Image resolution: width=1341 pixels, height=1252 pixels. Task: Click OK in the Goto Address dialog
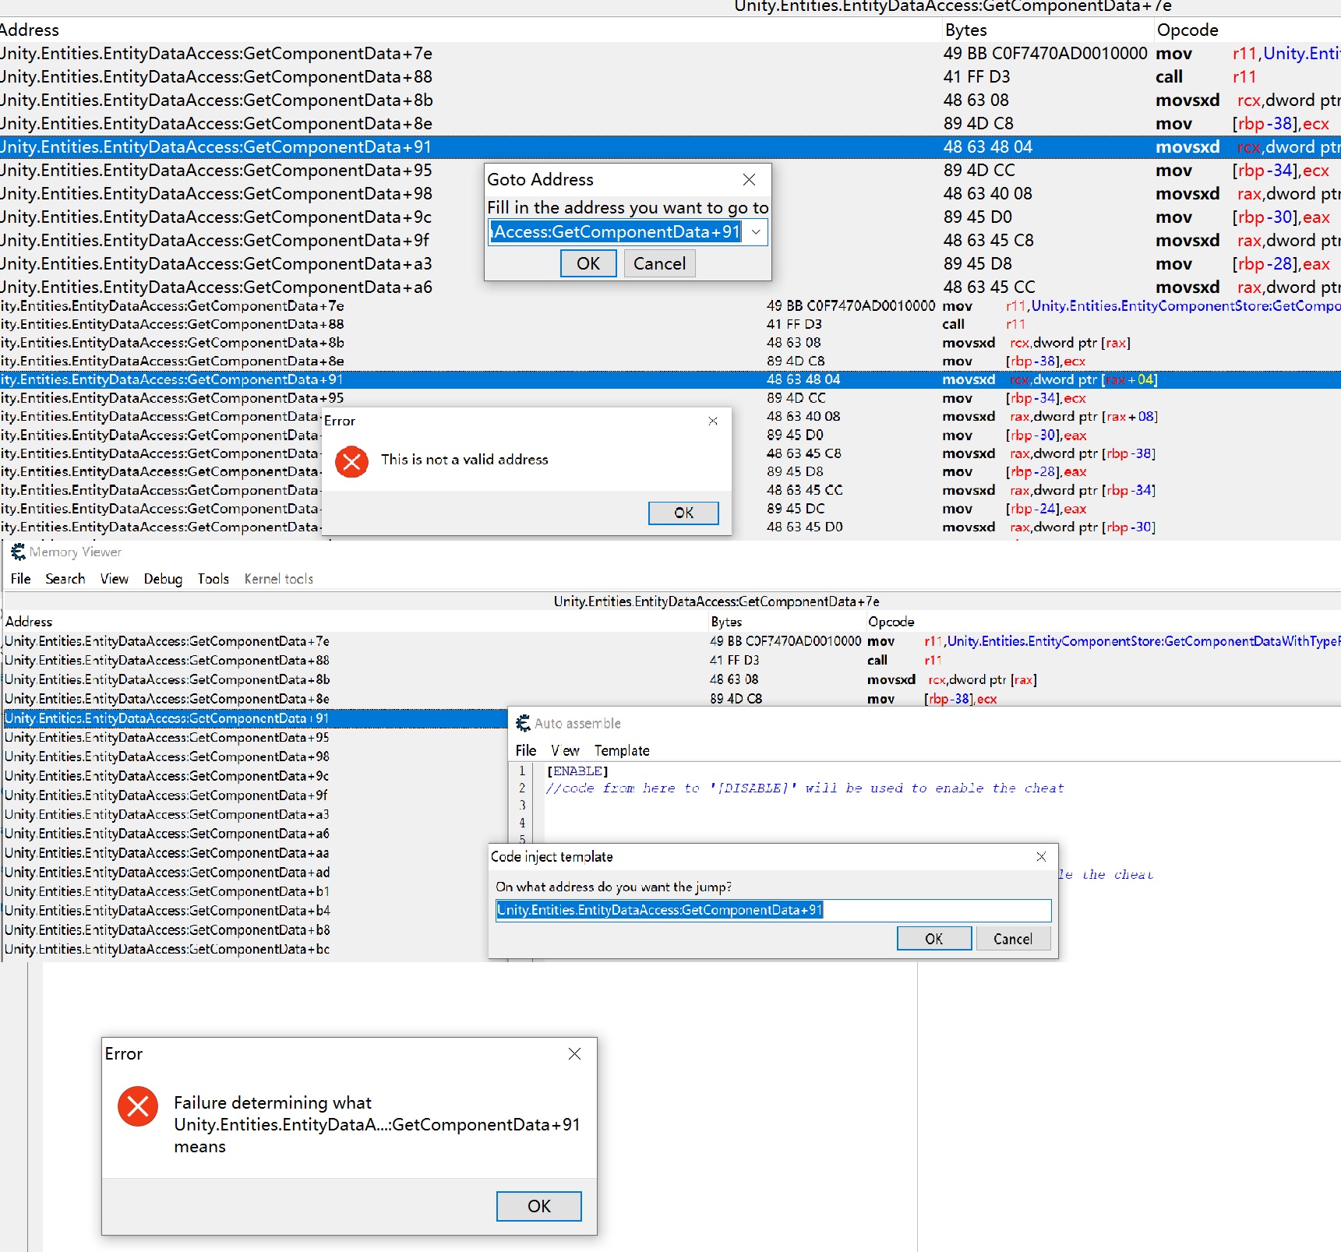pos(588,264)
